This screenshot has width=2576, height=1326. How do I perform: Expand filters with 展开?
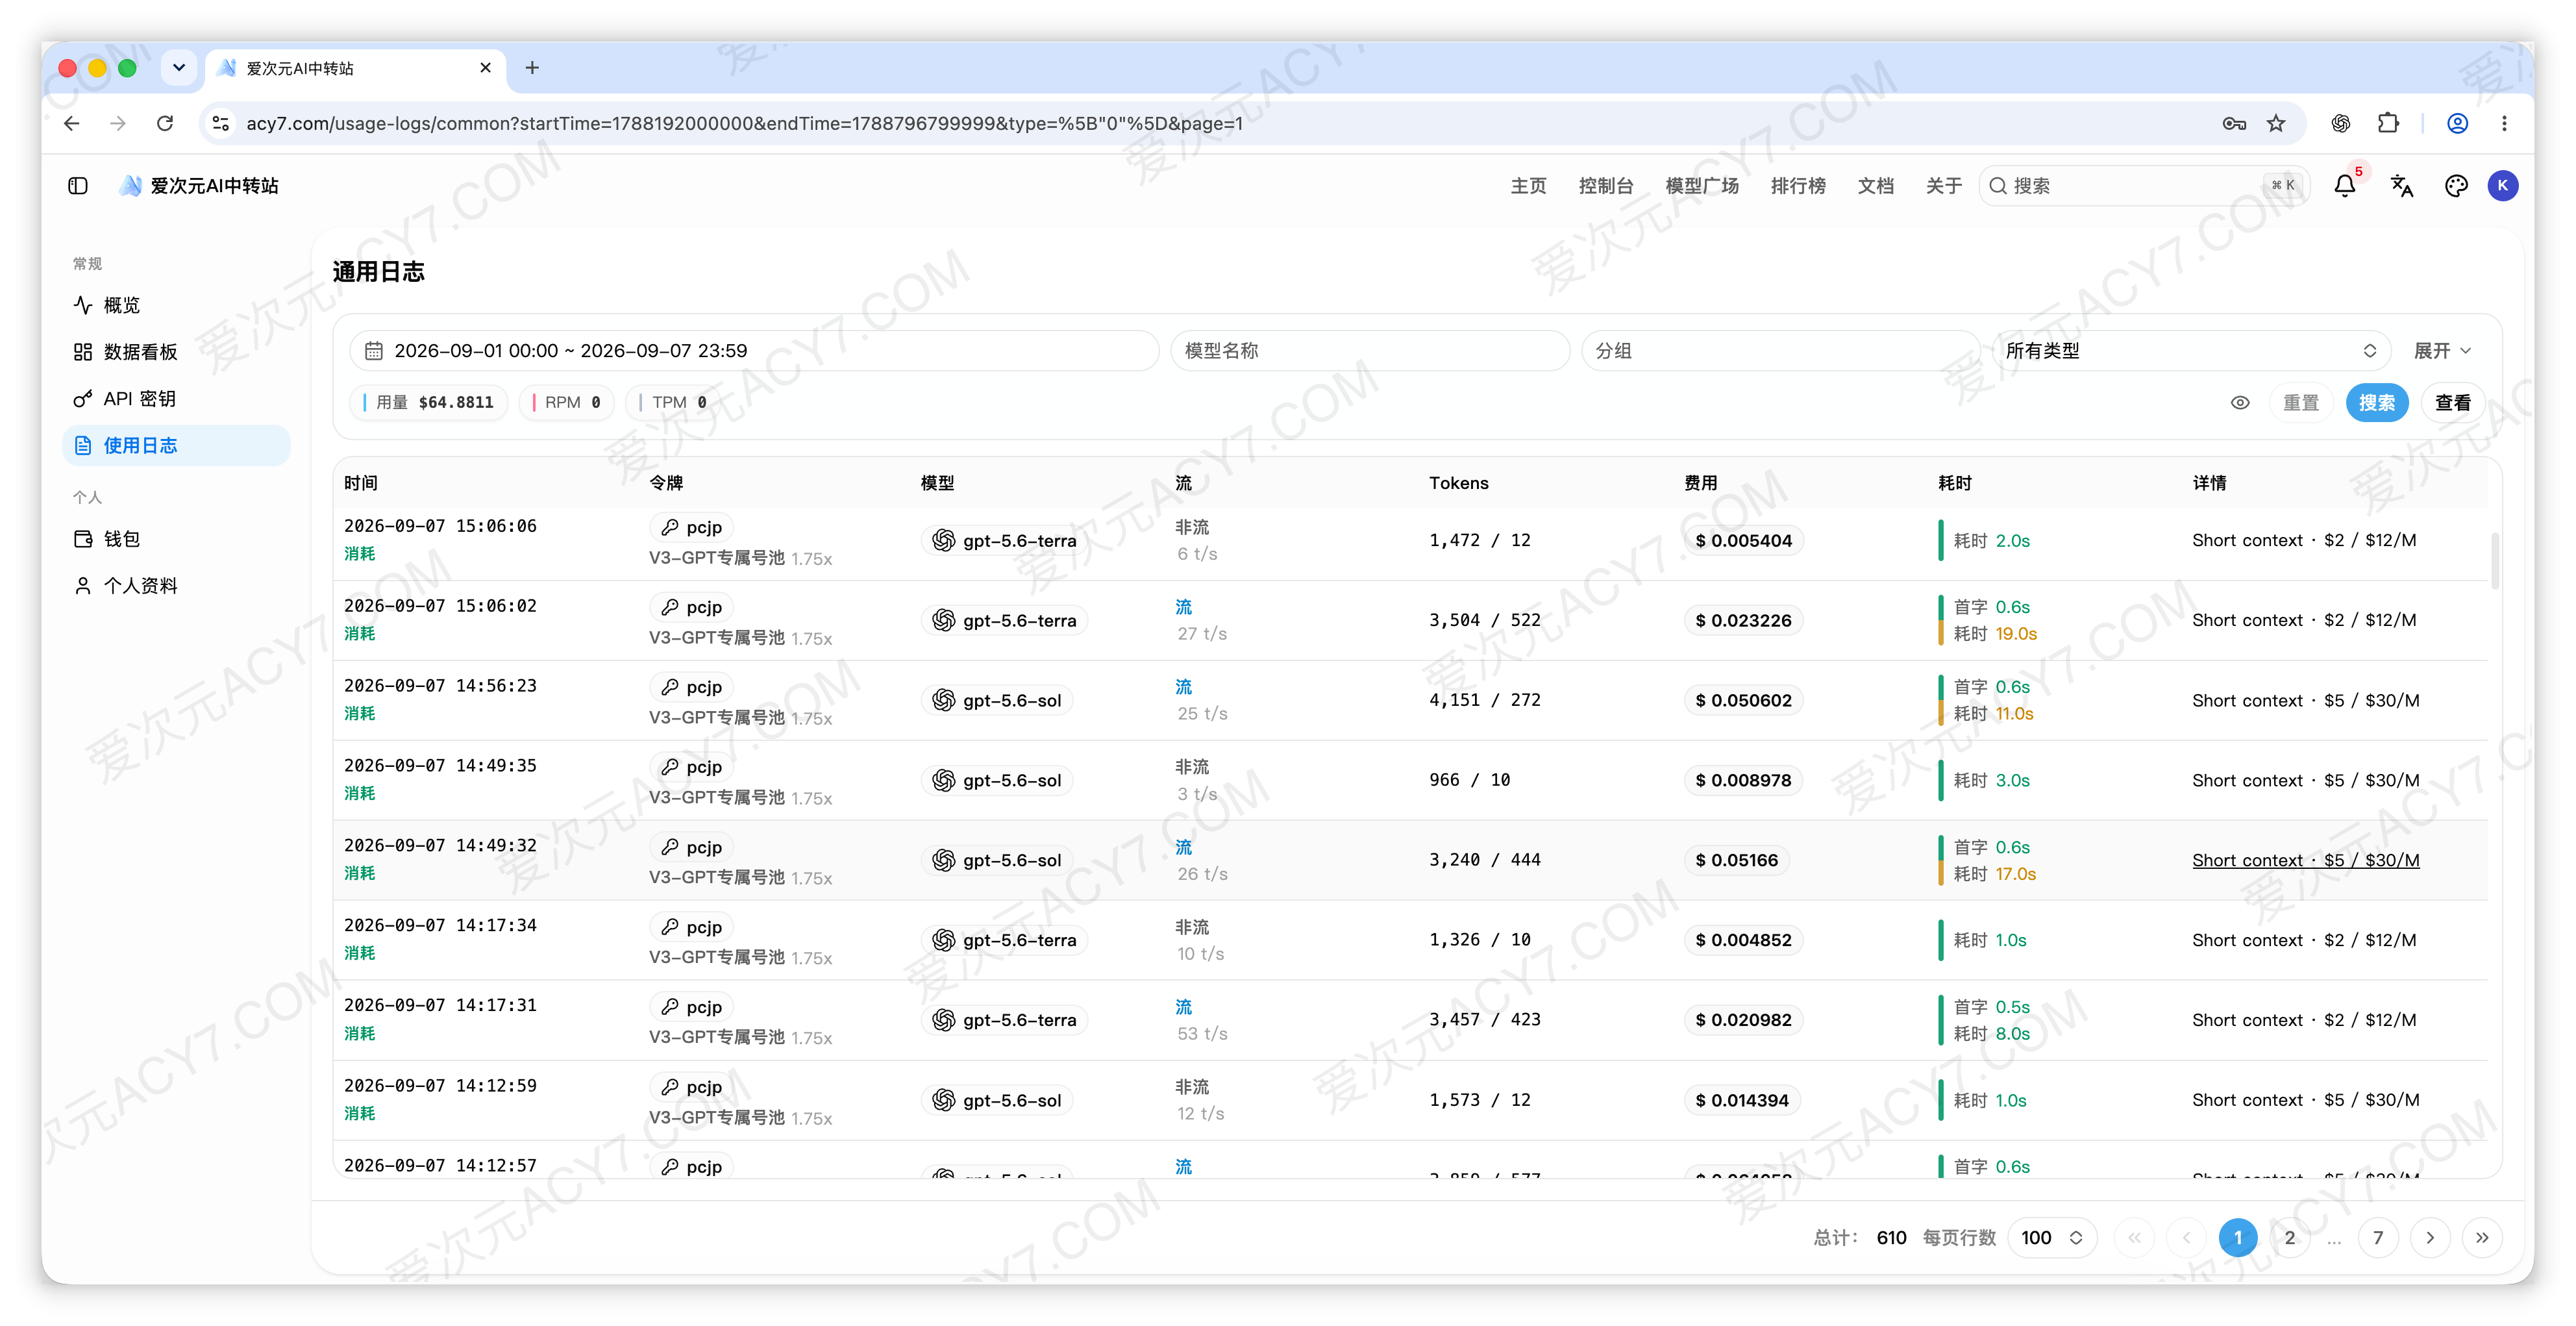point(2442,351)
